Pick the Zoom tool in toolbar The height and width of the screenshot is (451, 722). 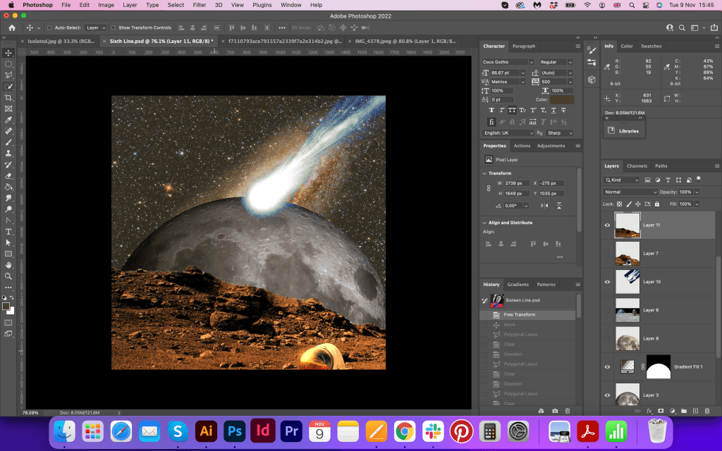point(8,276)
